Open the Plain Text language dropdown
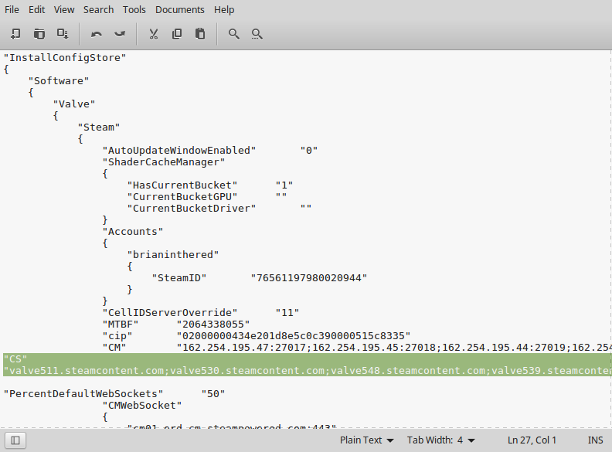The height and width of the screenshot is (452, 612). 366,440
